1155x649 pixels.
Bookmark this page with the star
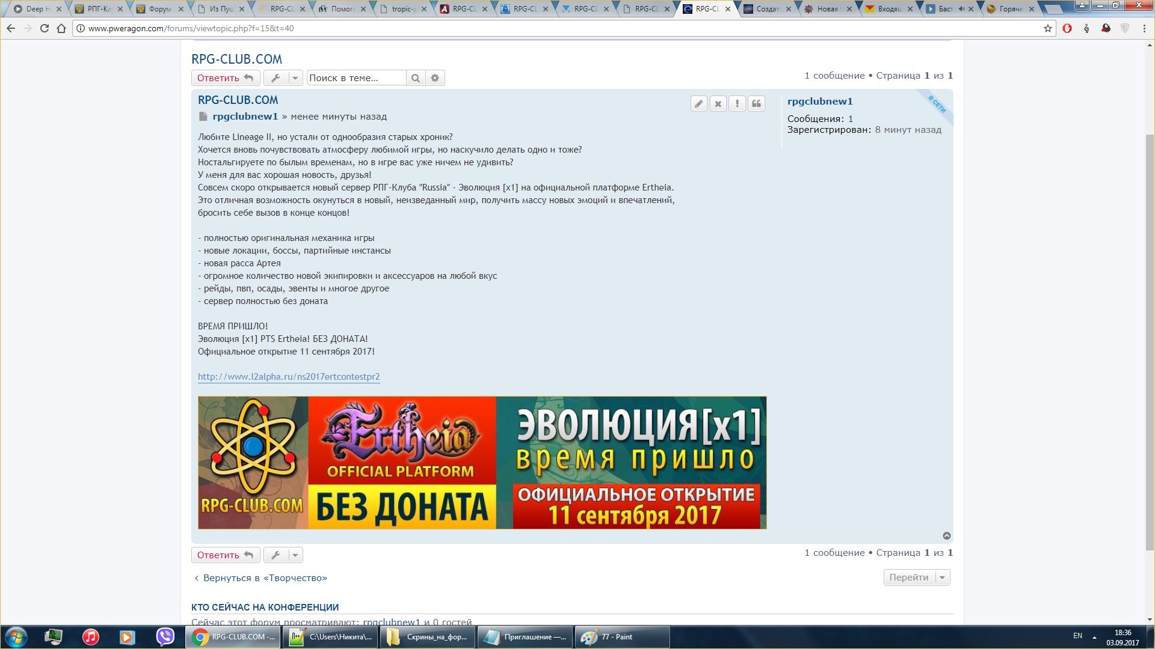(x=1047, y=28)
